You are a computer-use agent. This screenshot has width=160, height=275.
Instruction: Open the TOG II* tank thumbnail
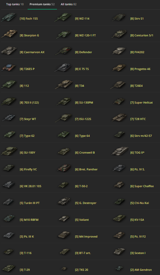click(120, 151)
